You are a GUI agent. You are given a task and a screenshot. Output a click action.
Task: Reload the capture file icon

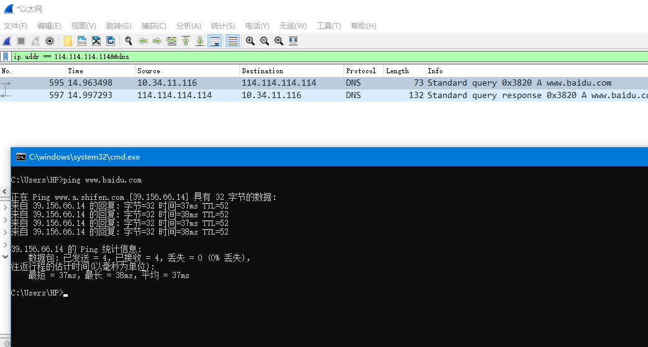pos(111,41)
